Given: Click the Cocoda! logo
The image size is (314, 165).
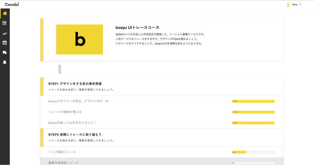Looking at the screenshot, I should (x=12, y=4).
